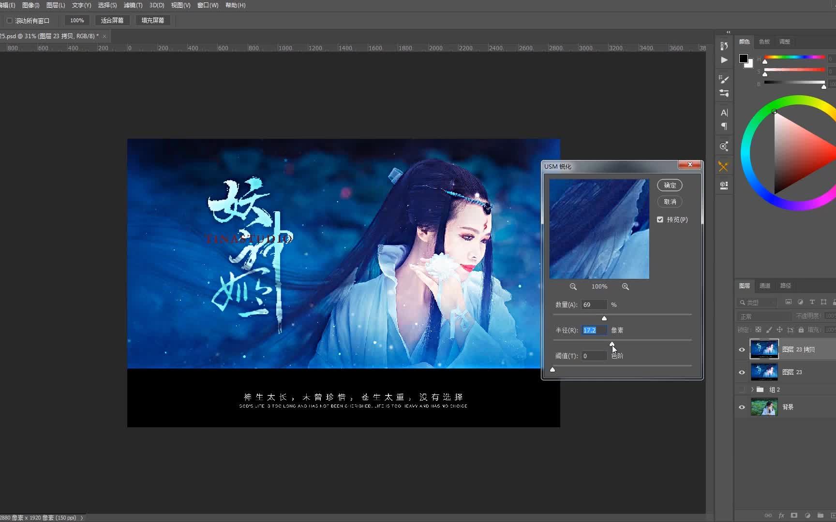This screenshot has width=836, height=522.
Task: Open the 正常 blend mode dropdown
Action: coord(764,316)
